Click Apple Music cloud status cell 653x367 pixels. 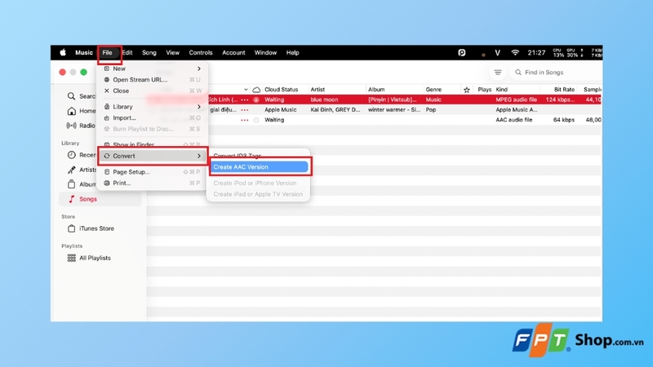tap(280, 110)
